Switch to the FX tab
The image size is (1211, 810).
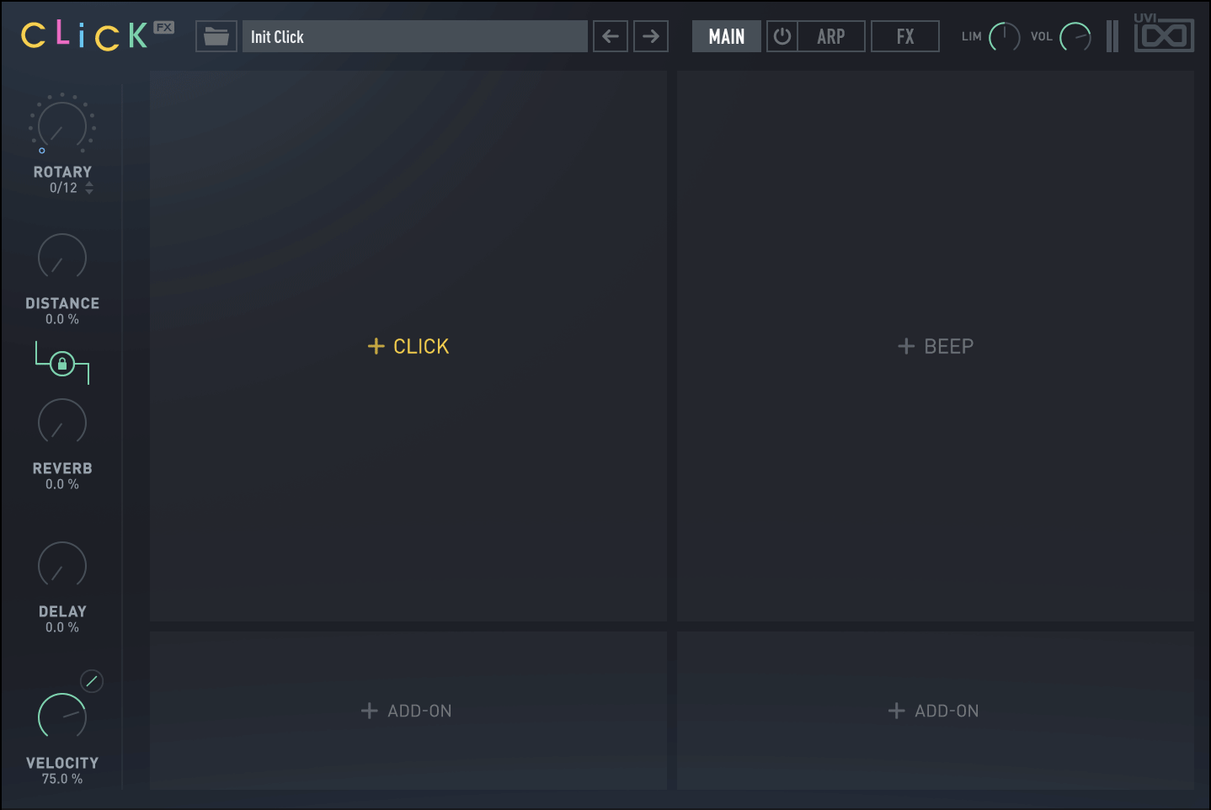[905, 36]
